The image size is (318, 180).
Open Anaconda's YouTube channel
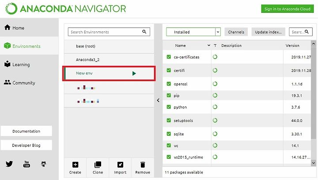coord(26,164)
